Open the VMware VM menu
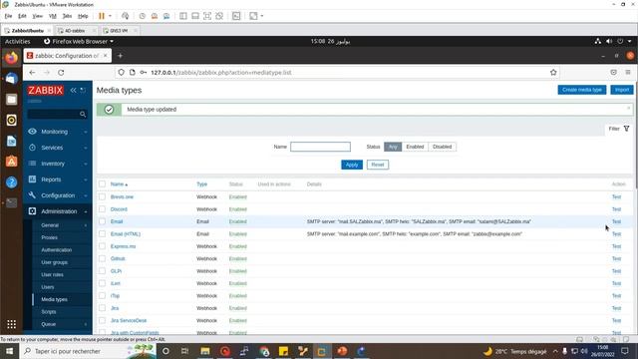Viewport: 638px width, 359px height. [53, 16]
